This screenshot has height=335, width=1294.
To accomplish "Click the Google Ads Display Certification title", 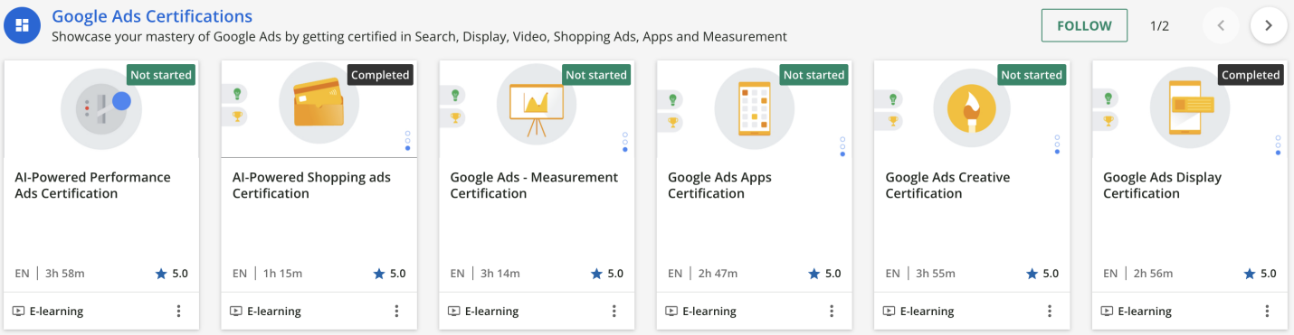I will 1162,185.
